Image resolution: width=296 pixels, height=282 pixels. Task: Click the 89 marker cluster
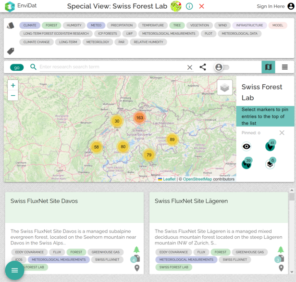point(172,140)
